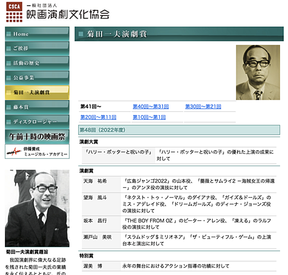Image resolution: width=288 pixels, height=275 pixels.
Task: Open the highlighted 菊田一夫演劇賞 menu item
Action: [37, 92]
